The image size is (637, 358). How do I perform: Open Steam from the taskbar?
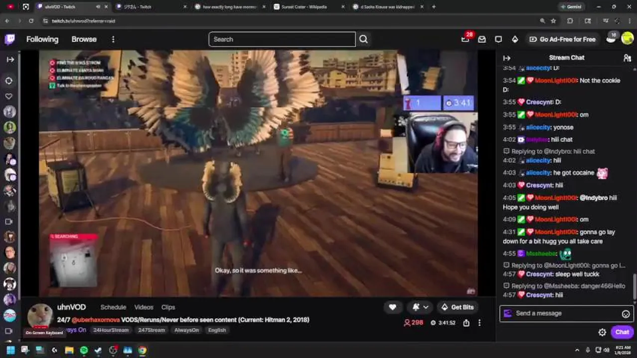[98, 350]
